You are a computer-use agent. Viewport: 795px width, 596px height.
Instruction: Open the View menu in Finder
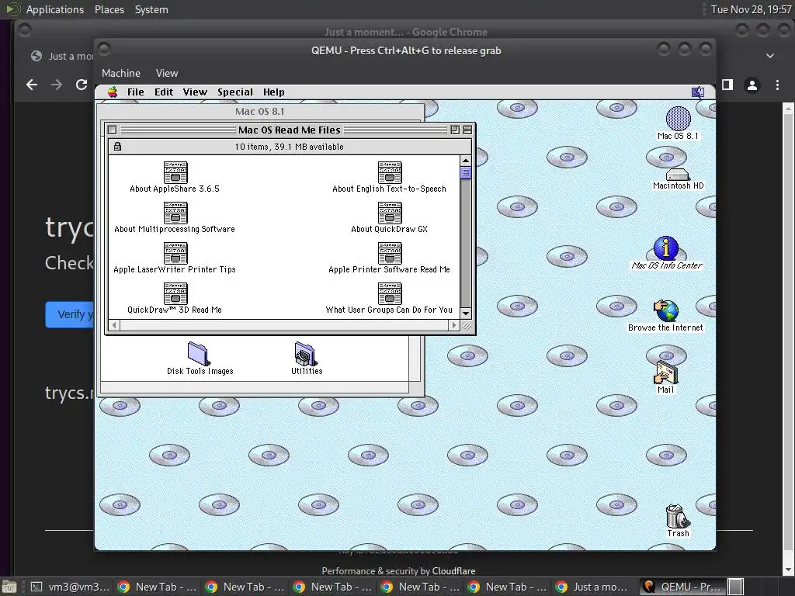click(x=195, y=92)
